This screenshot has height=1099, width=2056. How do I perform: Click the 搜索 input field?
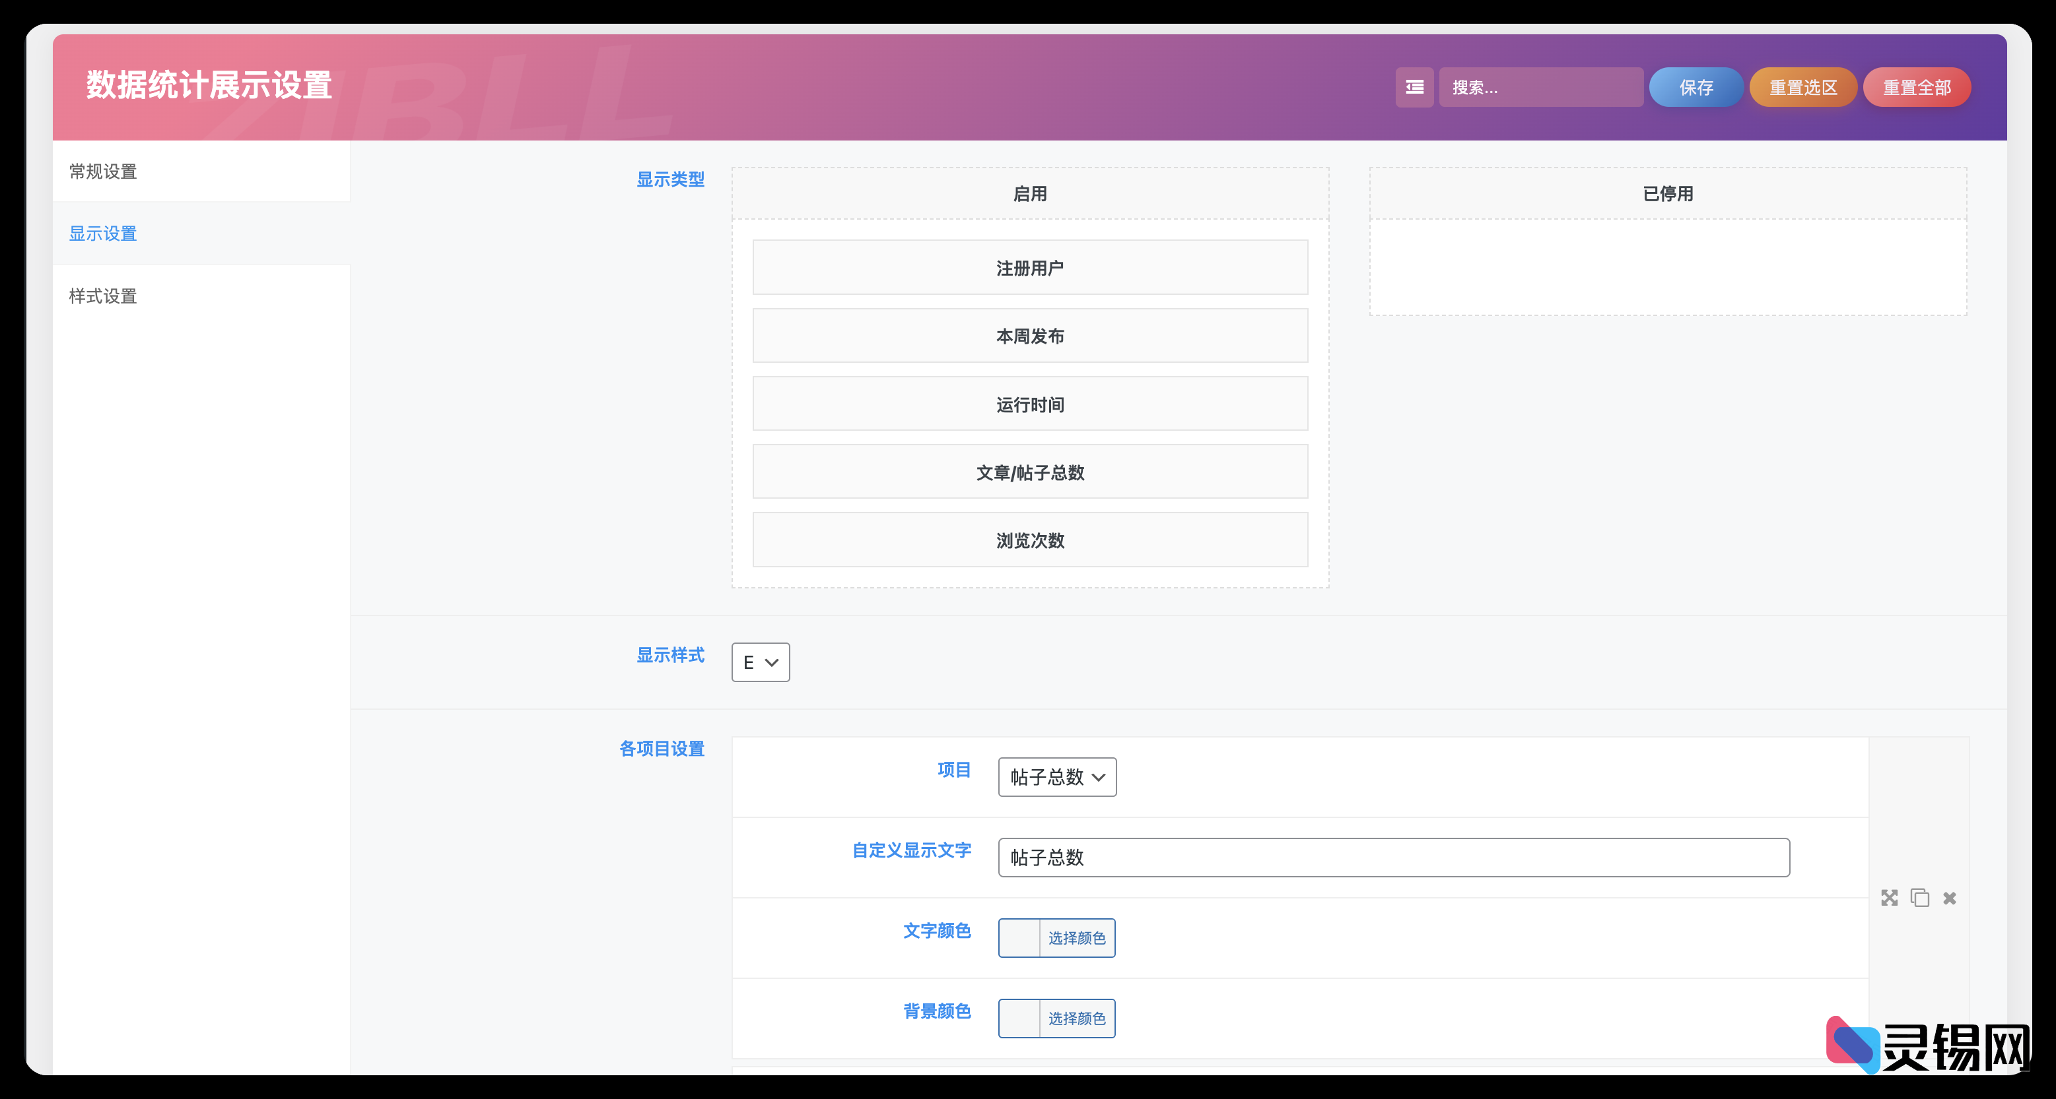pos(1540,87)
